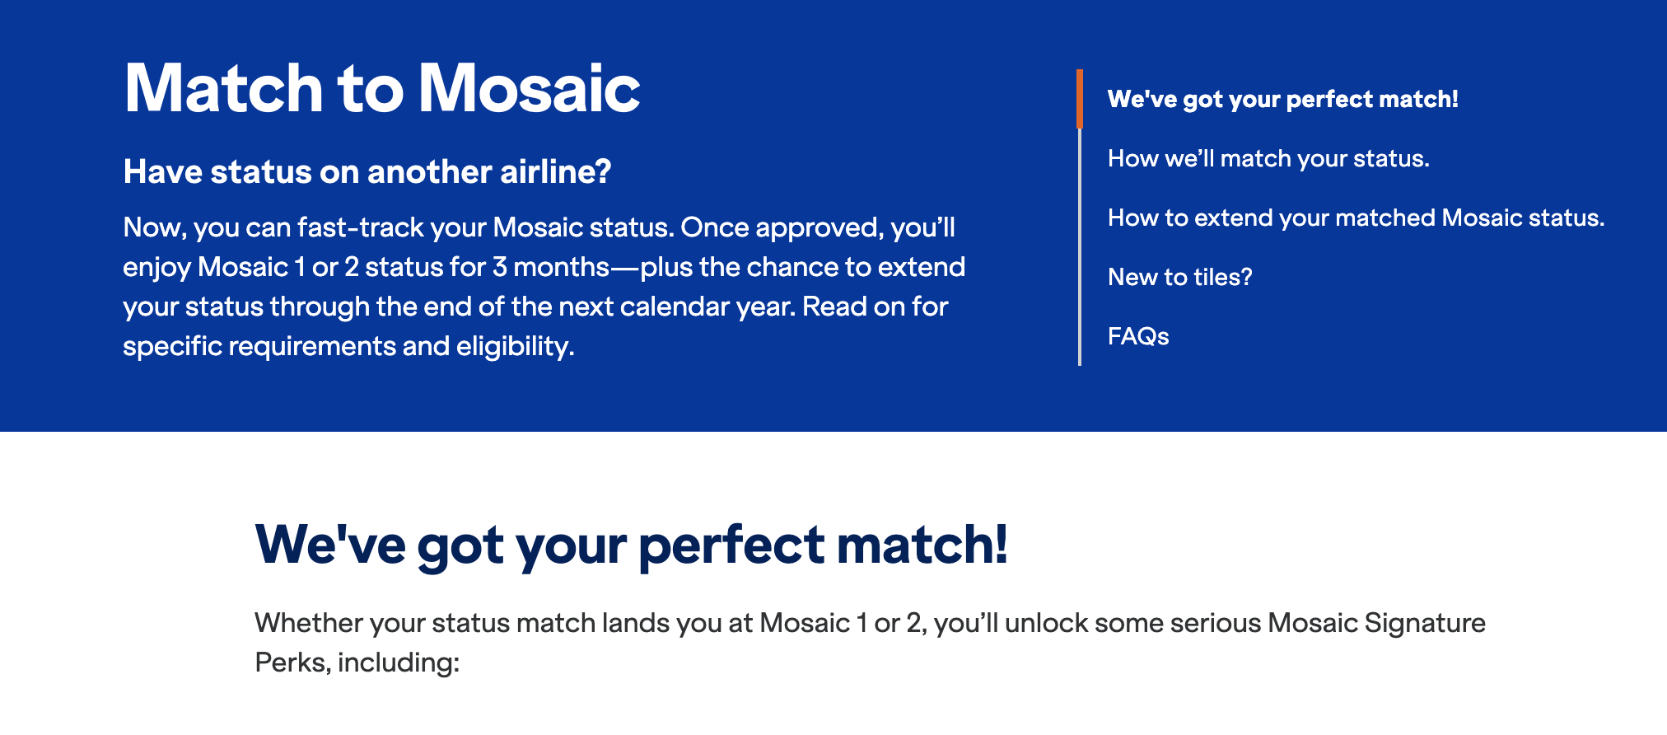Click the "Match to Mosaic" page heading
1667x735 pixels.
pyautogui.click(x=381, y=87)
